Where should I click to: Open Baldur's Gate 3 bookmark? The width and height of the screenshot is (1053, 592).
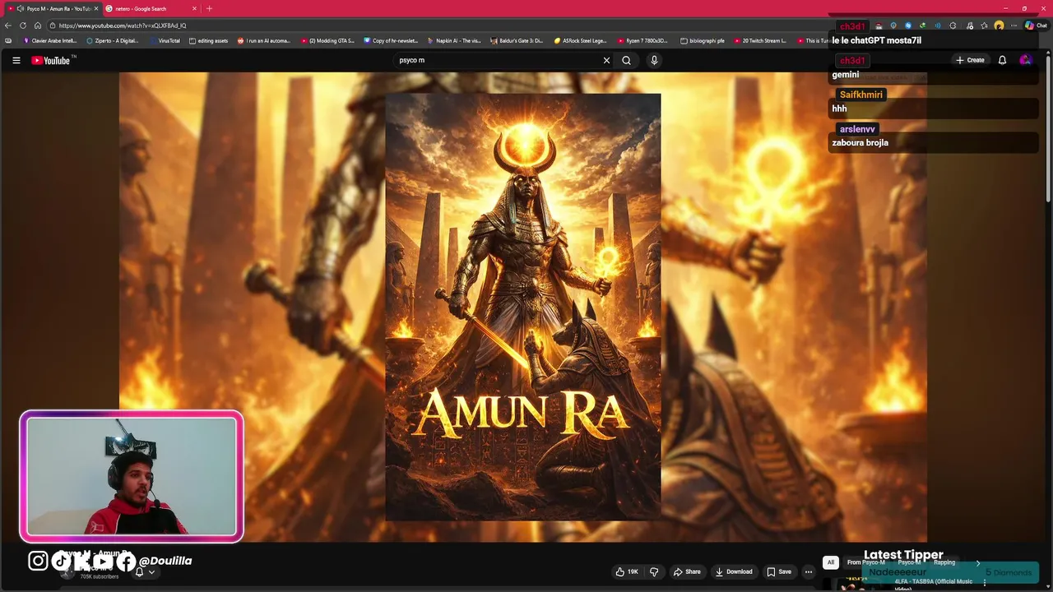coord(517,40)
